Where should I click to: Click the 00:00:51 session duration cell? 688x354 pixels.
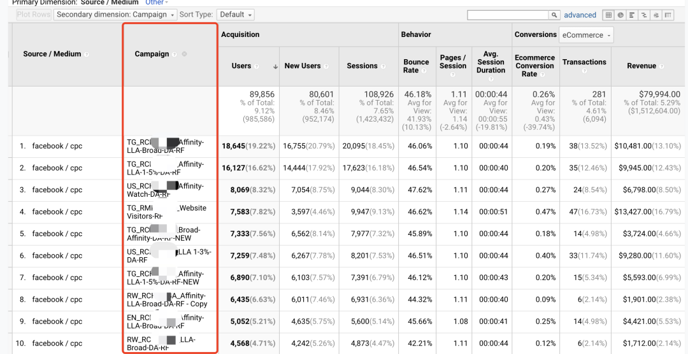click(x=494, y=212)
